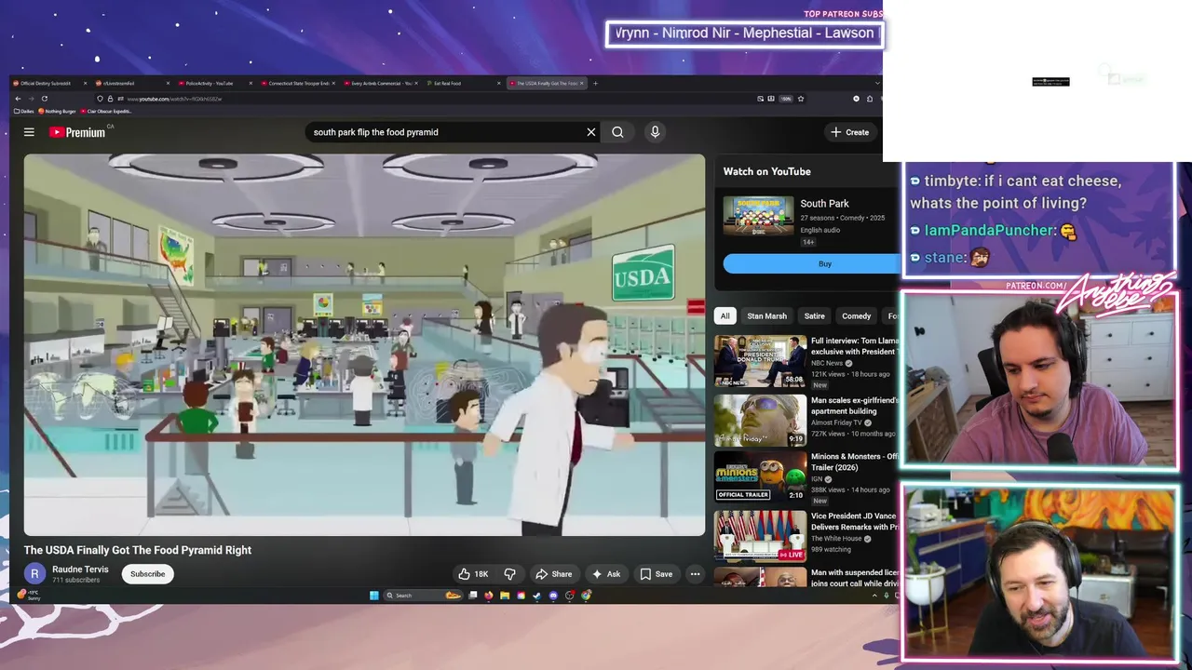Open the JD Vance live stream thumbnail
The width and height of the screenshot is (1192, 670).
760,536
